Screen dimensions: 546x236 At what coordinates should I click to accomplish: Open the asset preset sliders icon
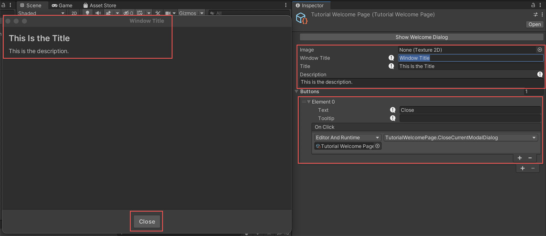(535, 14)
